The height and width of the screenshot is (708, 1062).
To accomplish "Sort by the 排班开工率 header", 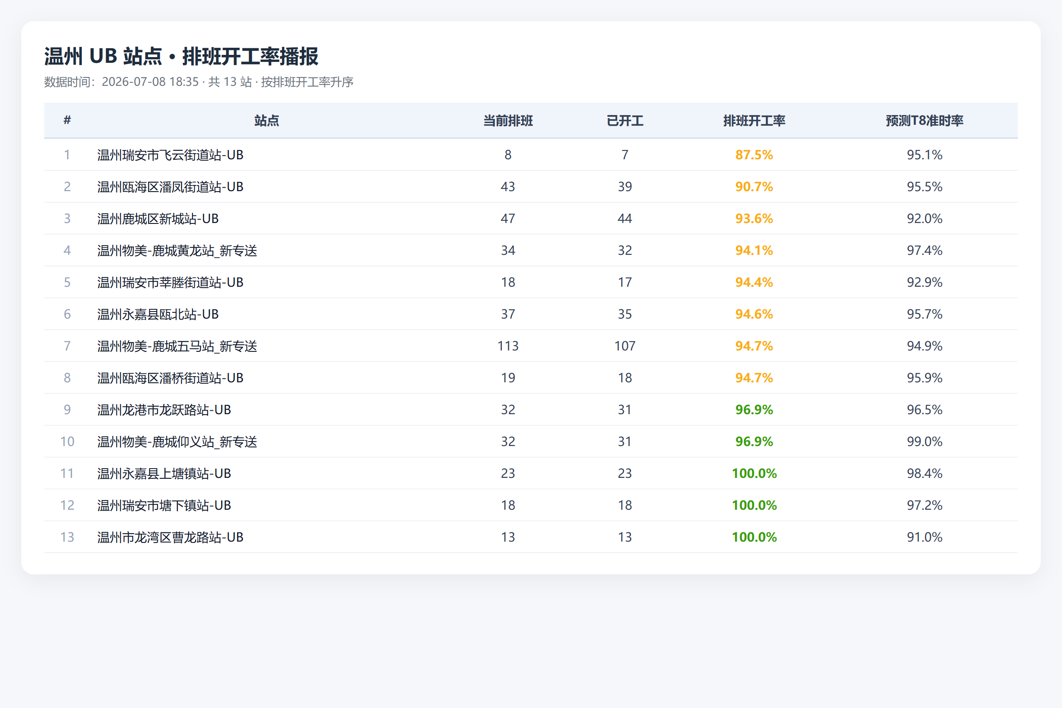I will point(754,120).
